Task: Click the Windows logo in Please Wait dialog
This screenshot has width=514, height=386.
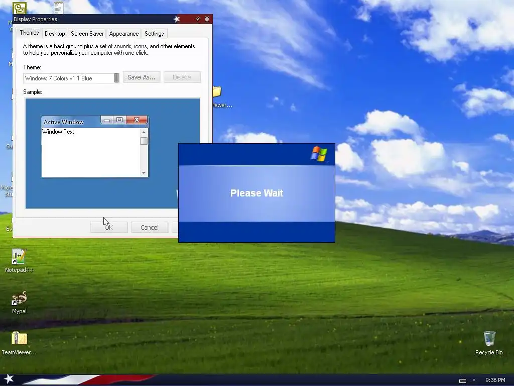Action: tap(319, 154)
